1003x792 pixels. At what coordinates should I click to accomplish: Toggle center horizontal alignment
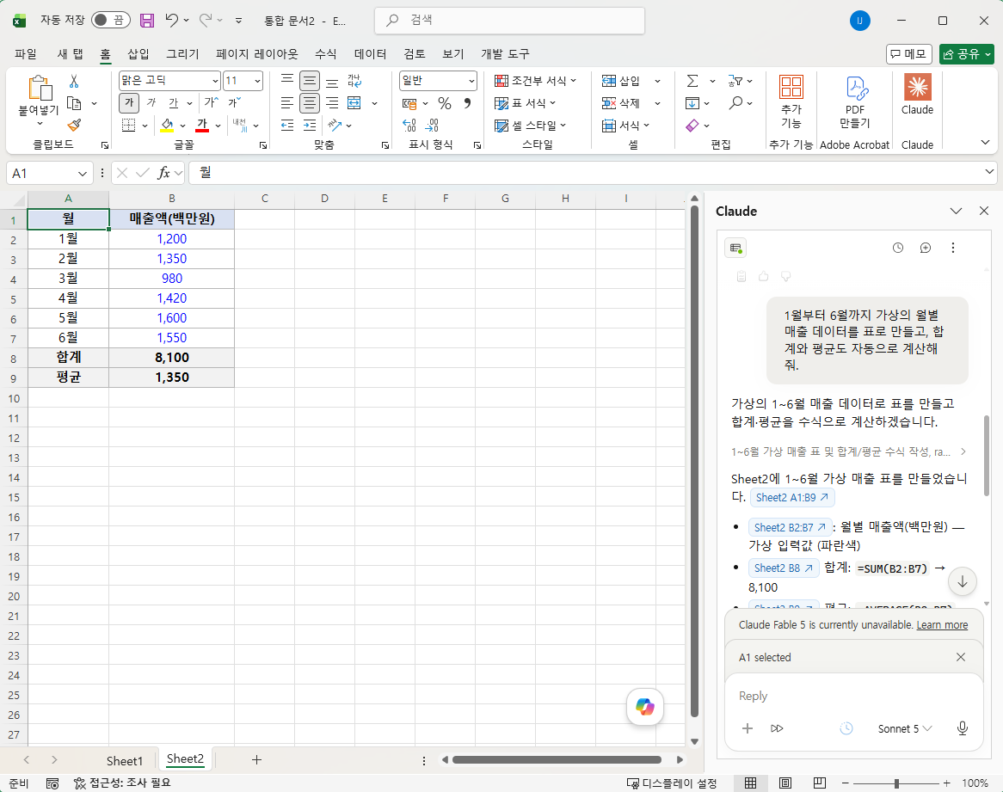click(310, 103)
